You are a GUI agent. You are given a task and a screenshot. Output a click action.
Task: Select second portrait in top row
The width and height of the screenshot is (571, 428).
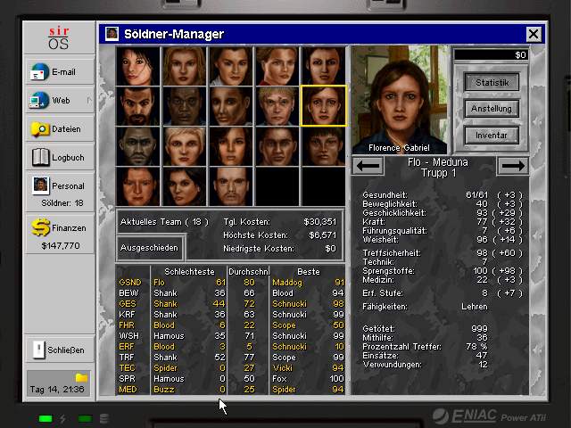(x=185, y=66)
